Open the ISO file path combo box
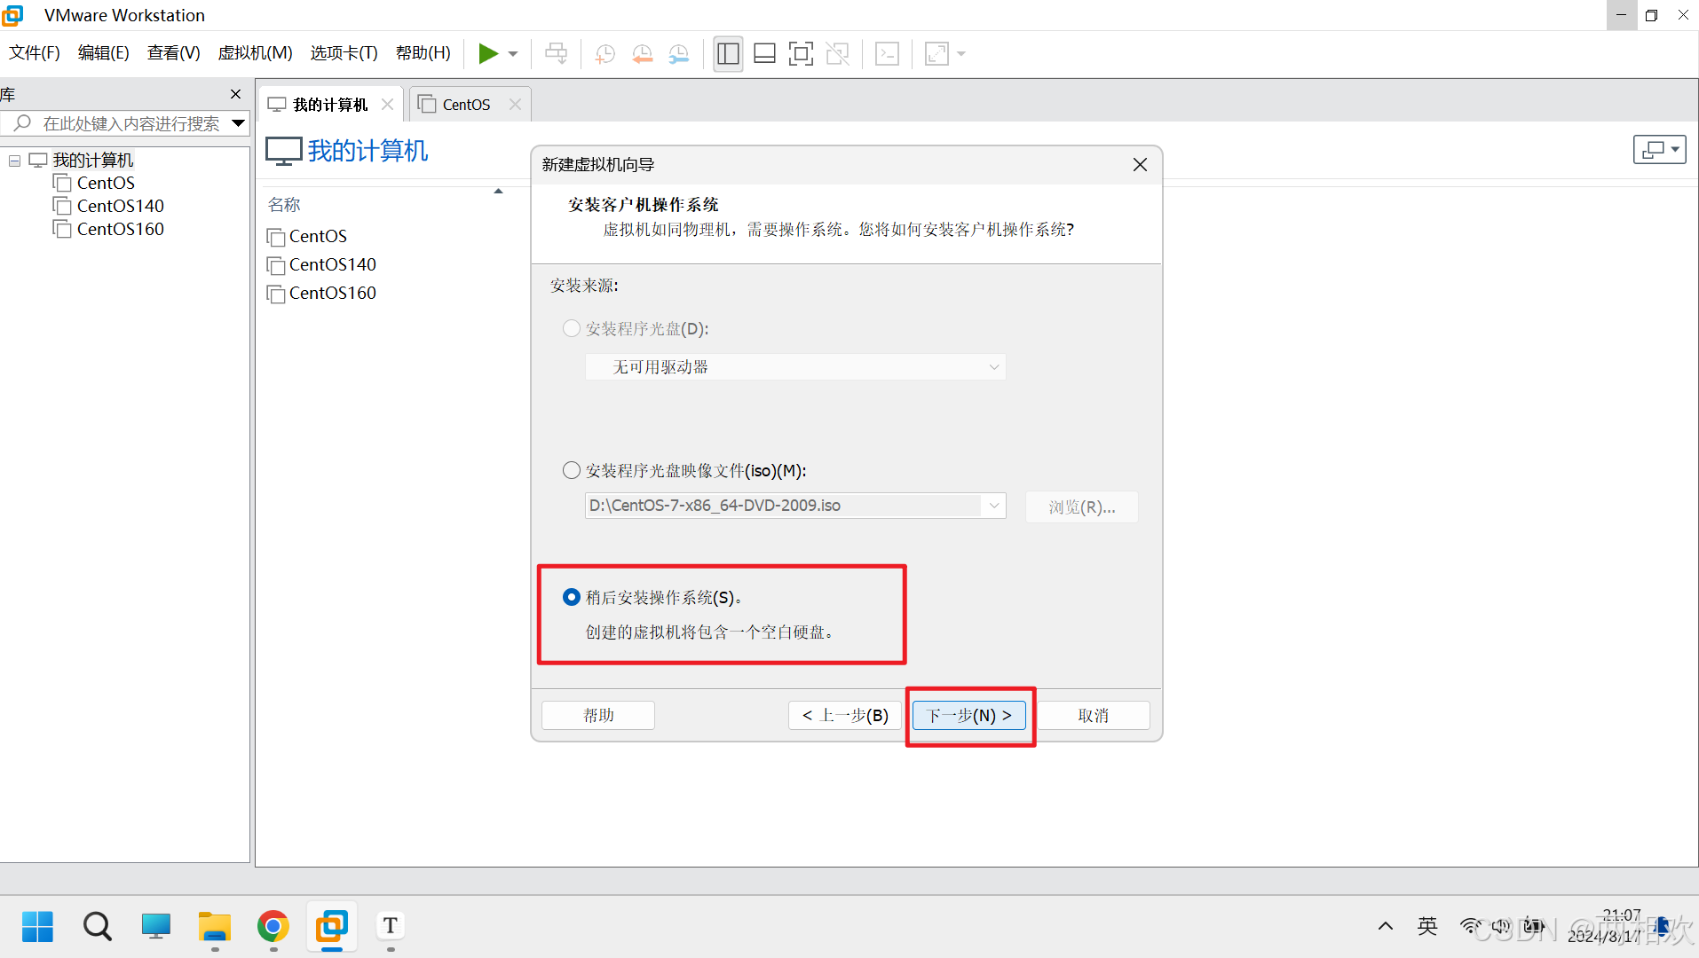 coord(795,506)
